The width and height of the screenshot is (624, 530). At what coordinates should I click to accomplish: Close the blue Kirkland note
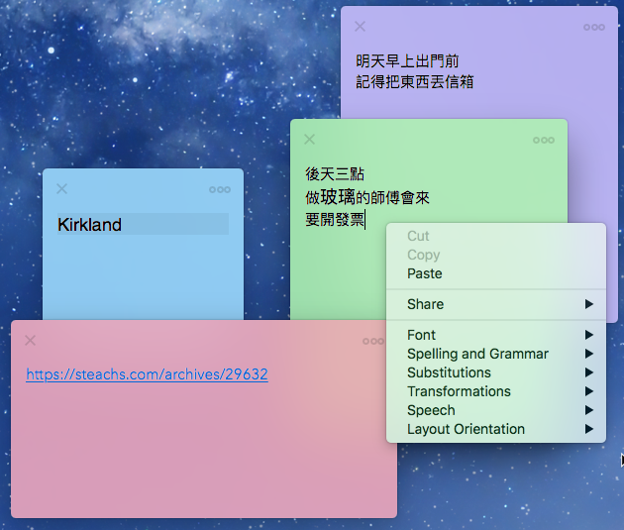[x=61, y=188]
